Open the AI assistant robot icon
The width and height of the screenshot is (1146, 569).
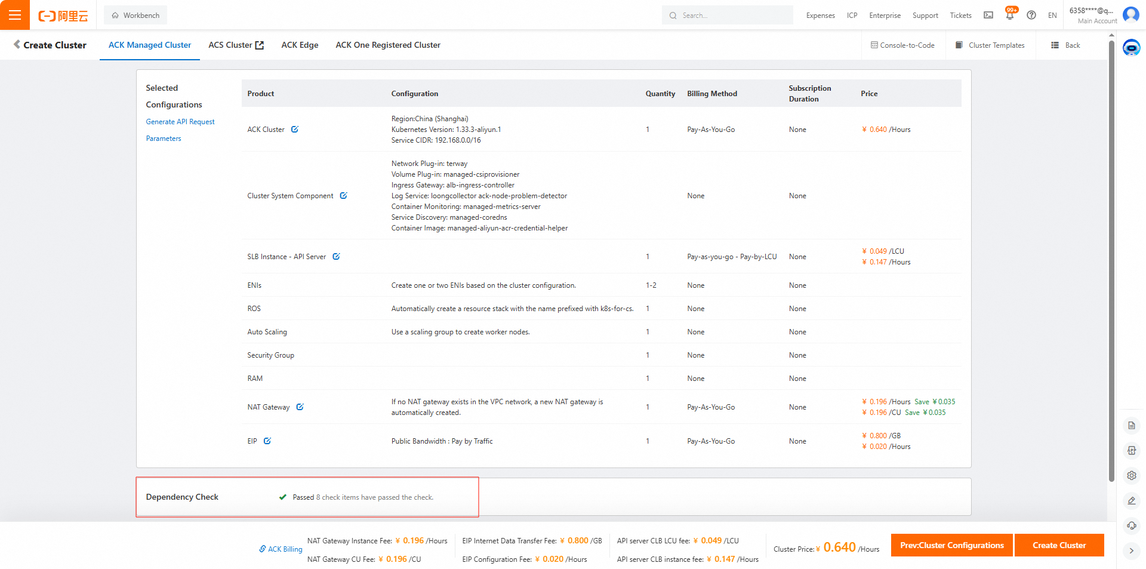(1131, 47)
